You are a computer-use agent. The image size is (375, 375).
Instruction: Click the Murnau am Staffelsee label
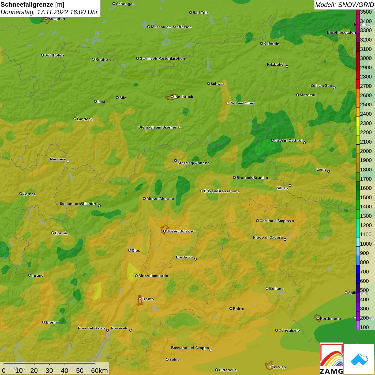pos(171,27)
